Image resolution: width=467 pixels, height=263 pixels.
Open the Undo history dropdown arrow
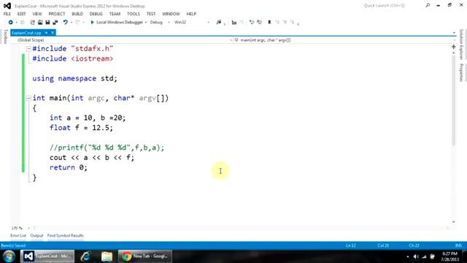72,23
